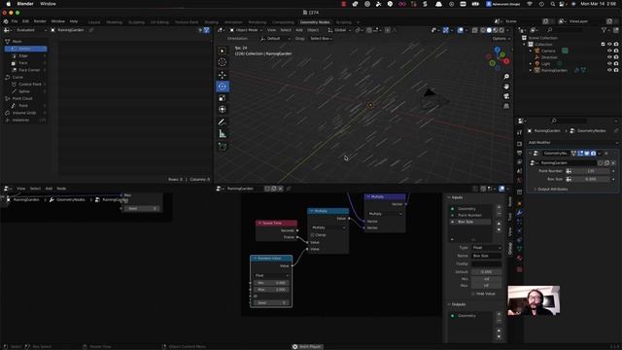Toggle visibility eye of Light in outliner
The height and width of the screenshot is (350, 622).
(609, 63)
